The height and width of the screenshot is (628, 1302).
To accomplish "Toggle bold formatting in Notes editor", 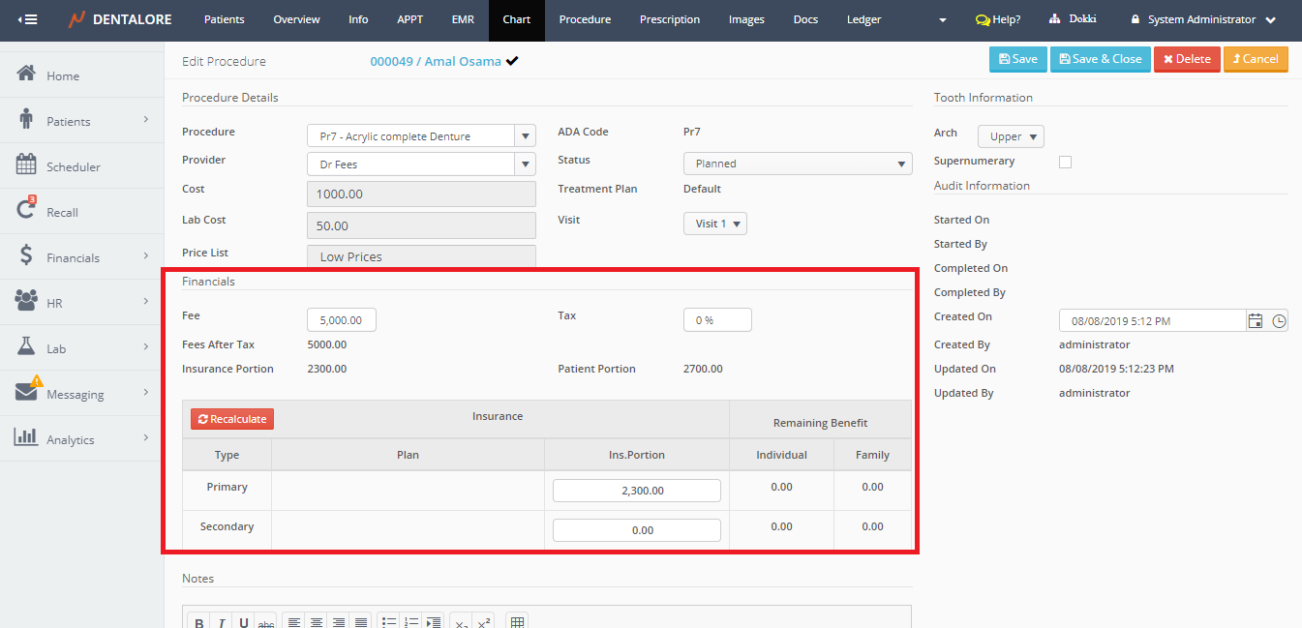I will (198, 622).
